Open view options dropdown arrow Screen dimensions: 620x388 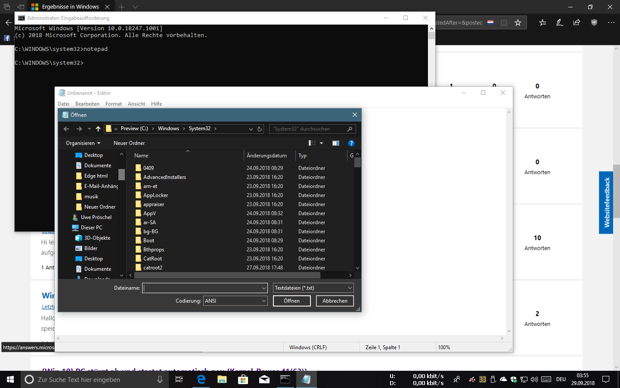point(321,143)
